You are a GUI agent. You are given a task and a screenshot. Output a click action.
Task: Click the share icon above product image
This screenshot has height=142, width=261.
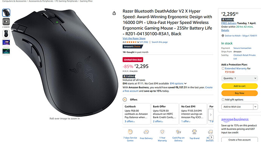click(114, 13)
